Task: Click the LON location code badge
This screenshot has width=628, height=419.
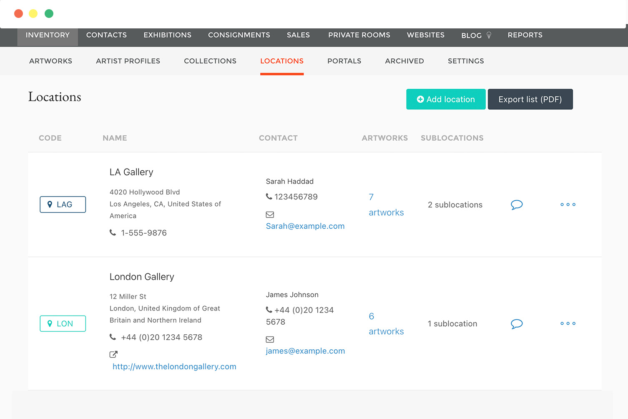Action: tap(63, 323)
